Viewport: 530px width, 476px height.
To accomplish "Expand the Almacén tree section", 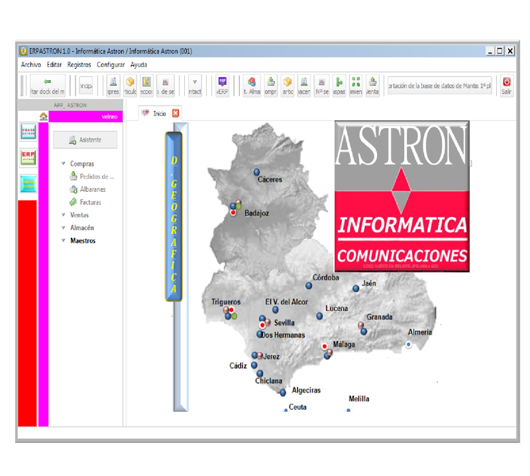I will tap(63, 227).
